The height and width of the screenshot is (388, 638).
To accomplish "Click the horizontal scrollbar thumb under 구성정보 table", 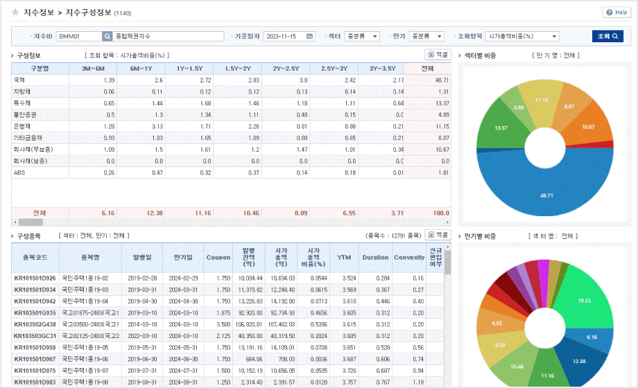I will click(x=31, y=222).
